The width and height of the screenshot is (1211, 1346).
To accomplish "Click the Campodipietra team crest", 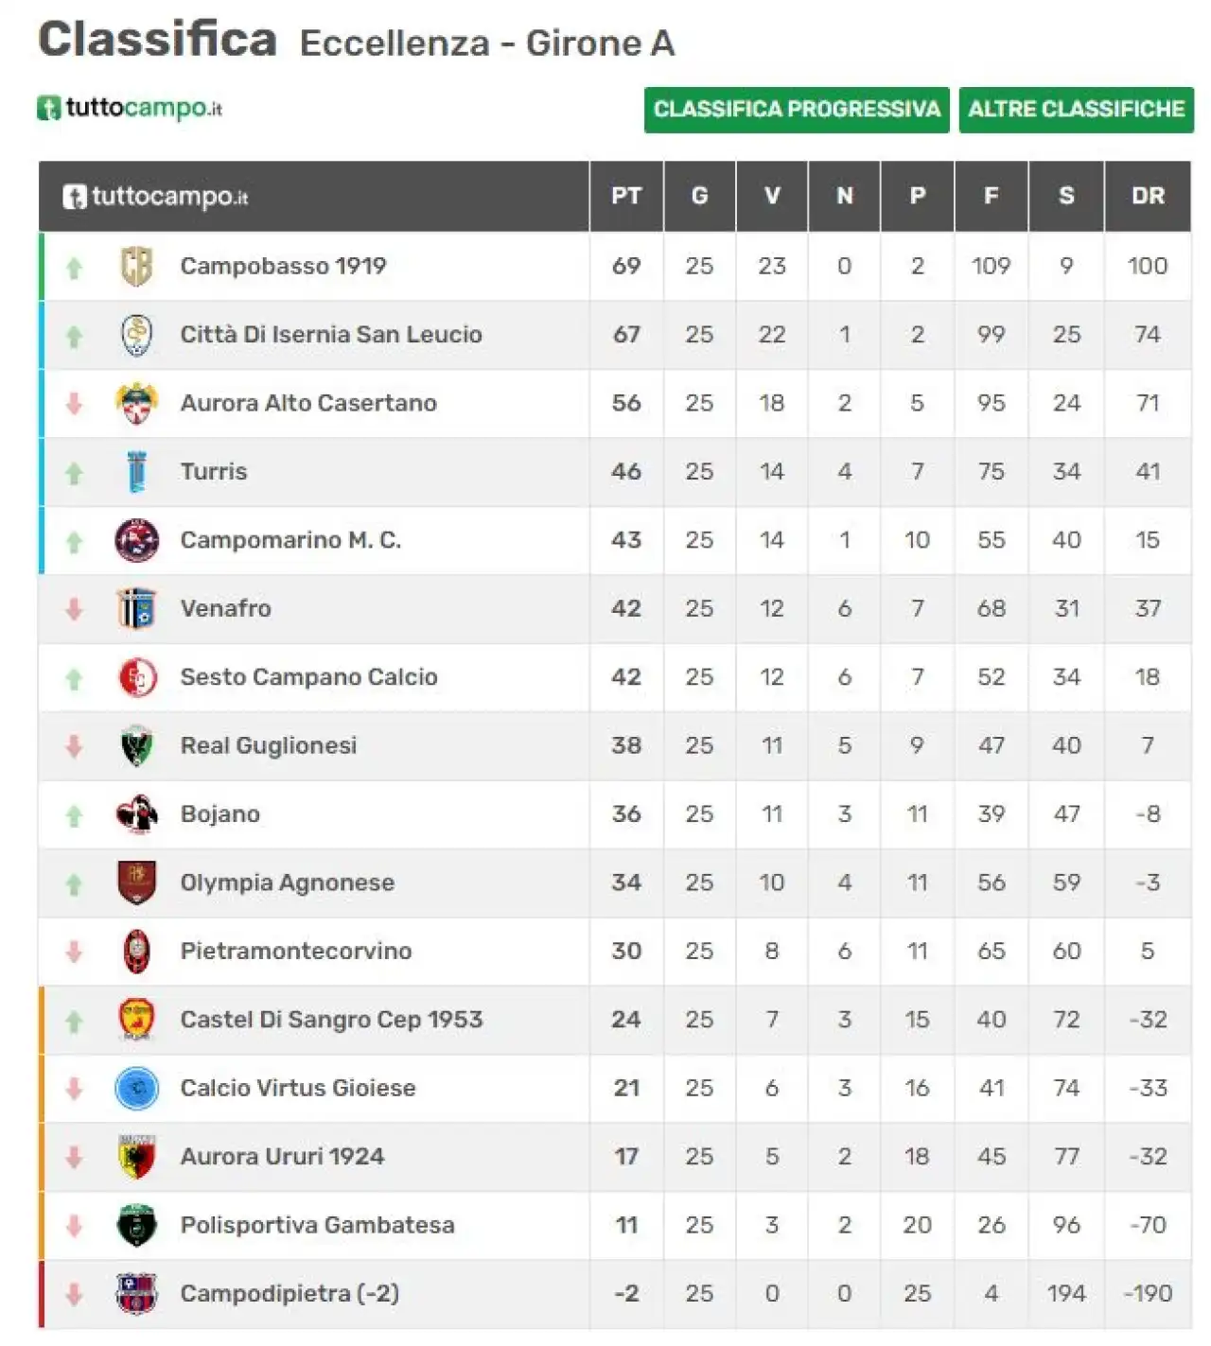I will (136, 1293).
